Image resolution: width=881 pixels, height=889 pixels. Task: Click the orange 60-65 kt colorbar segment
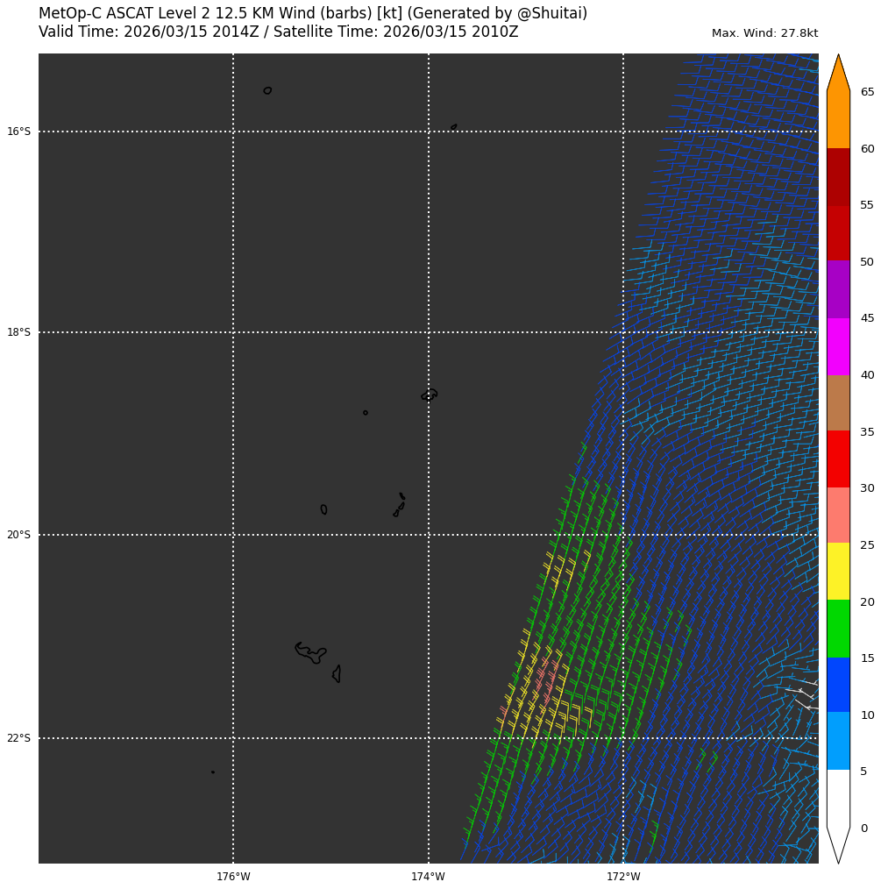pos(838,119)
